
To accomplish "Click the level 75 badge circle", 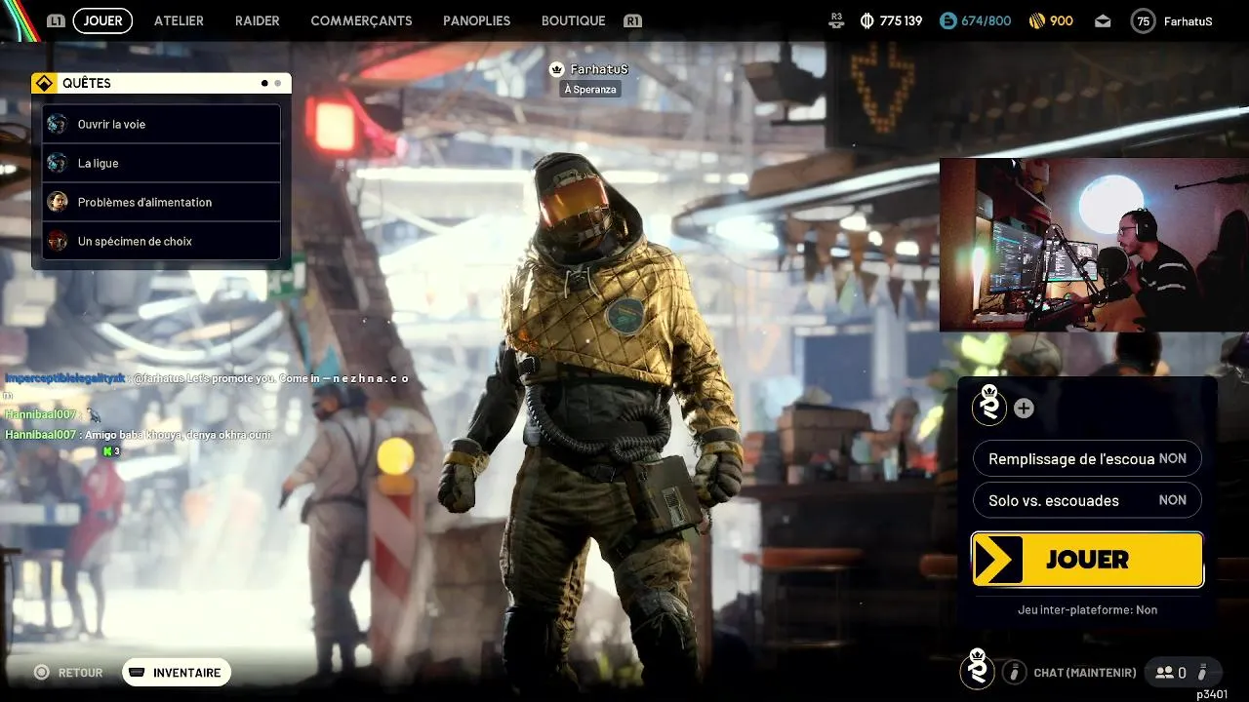I will click(1143, 20).
